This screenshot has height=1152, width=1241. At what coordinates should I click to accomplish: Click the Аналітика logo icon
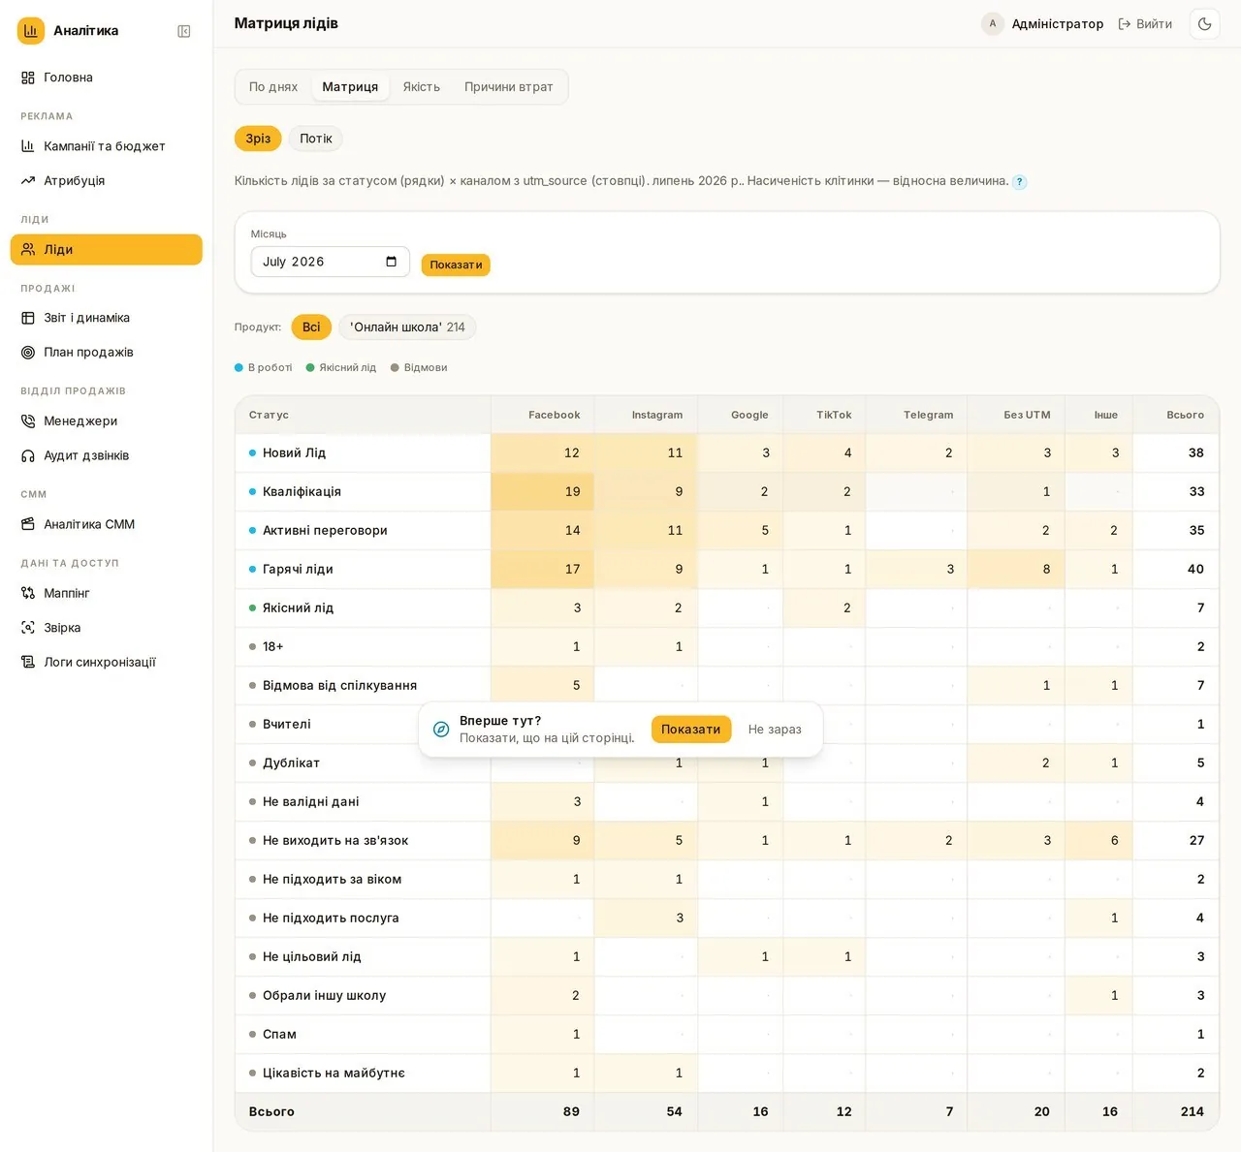coord(31,31)
